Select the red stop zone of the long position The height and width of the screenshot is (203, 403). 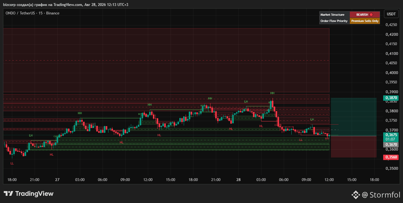click(x=354, y=147)
